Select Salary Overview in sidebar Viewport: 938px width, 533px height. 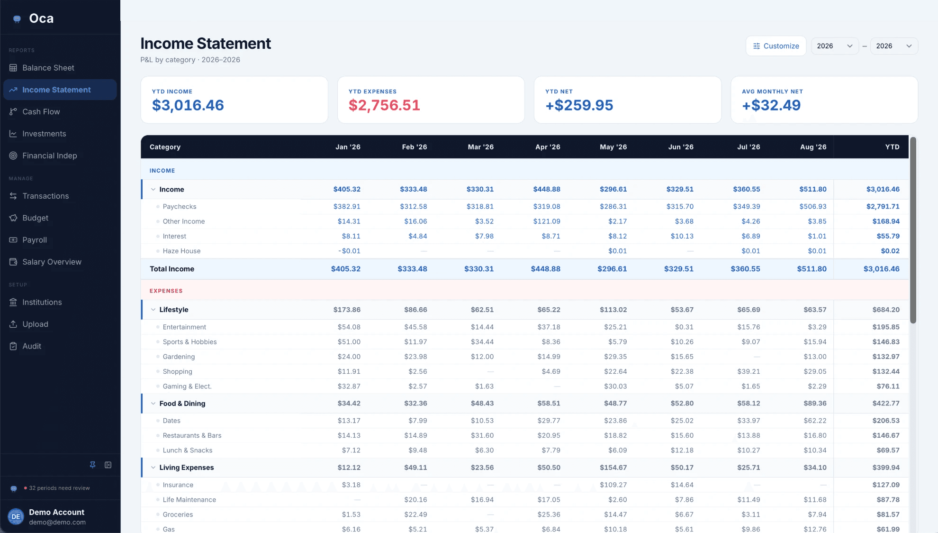(x=60, y=262)
